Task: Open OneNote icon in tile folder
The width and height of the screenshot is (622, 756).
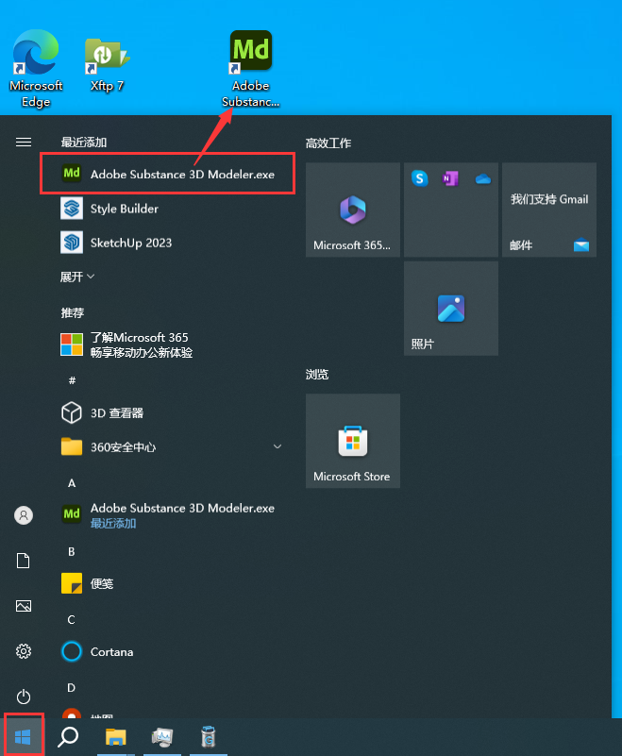Action: (x=450, y=179)
